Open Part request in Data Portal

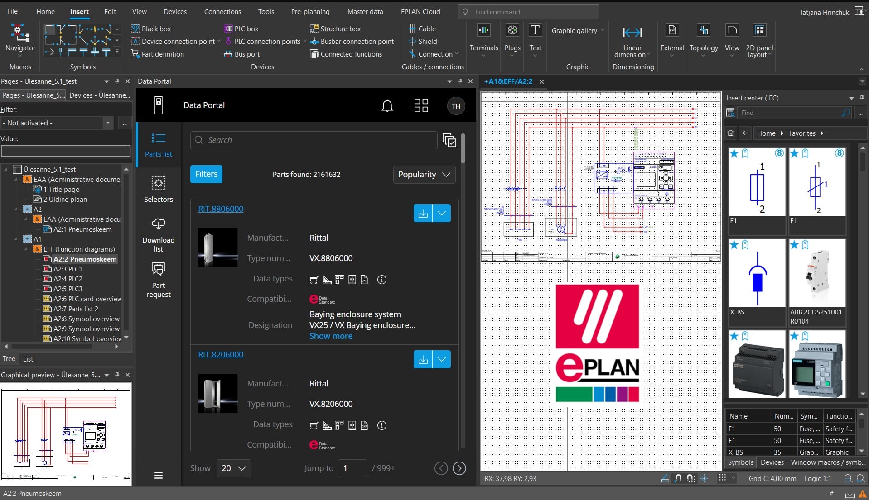click(158, 281)
